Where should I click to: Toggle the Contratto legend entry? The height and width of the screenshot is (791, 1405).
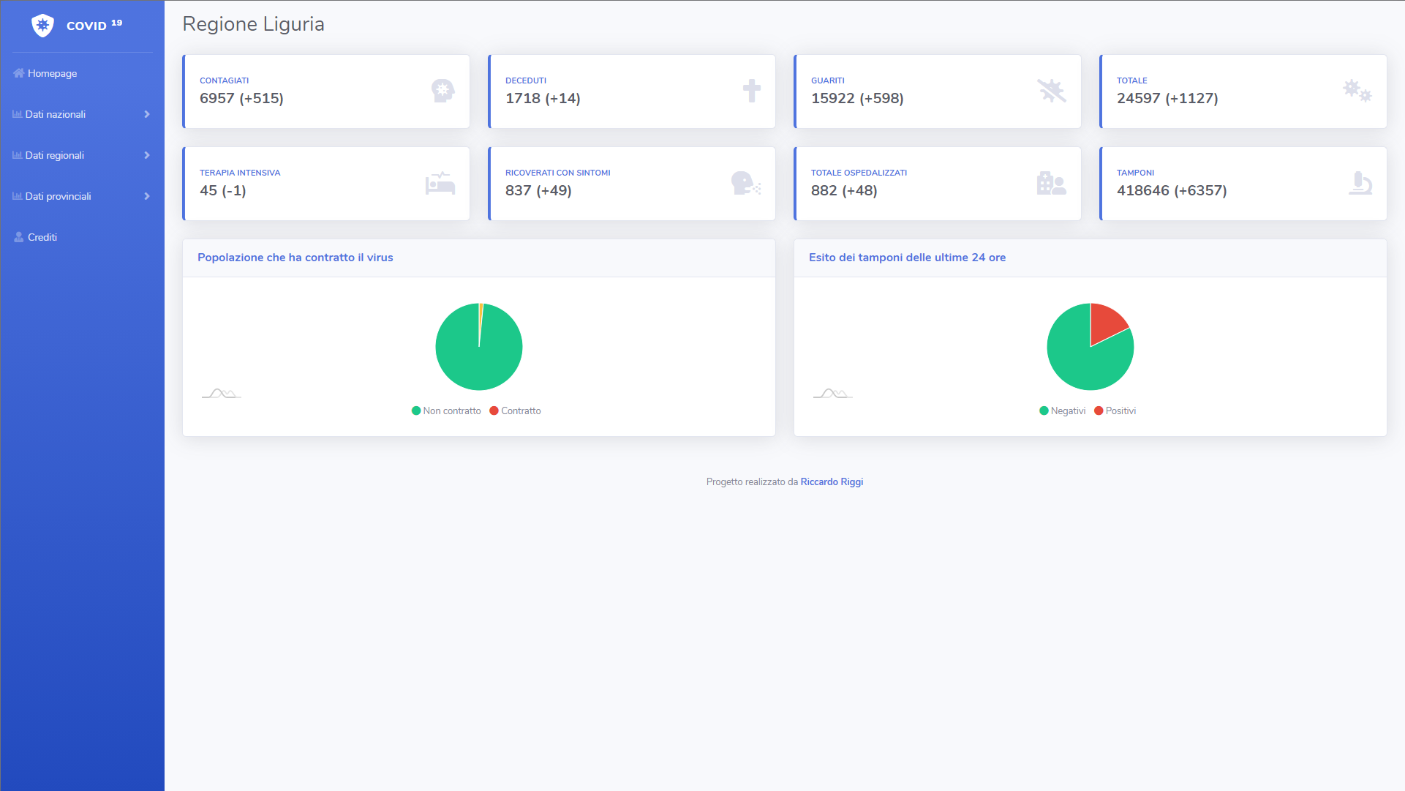click(x=516, y=411)
